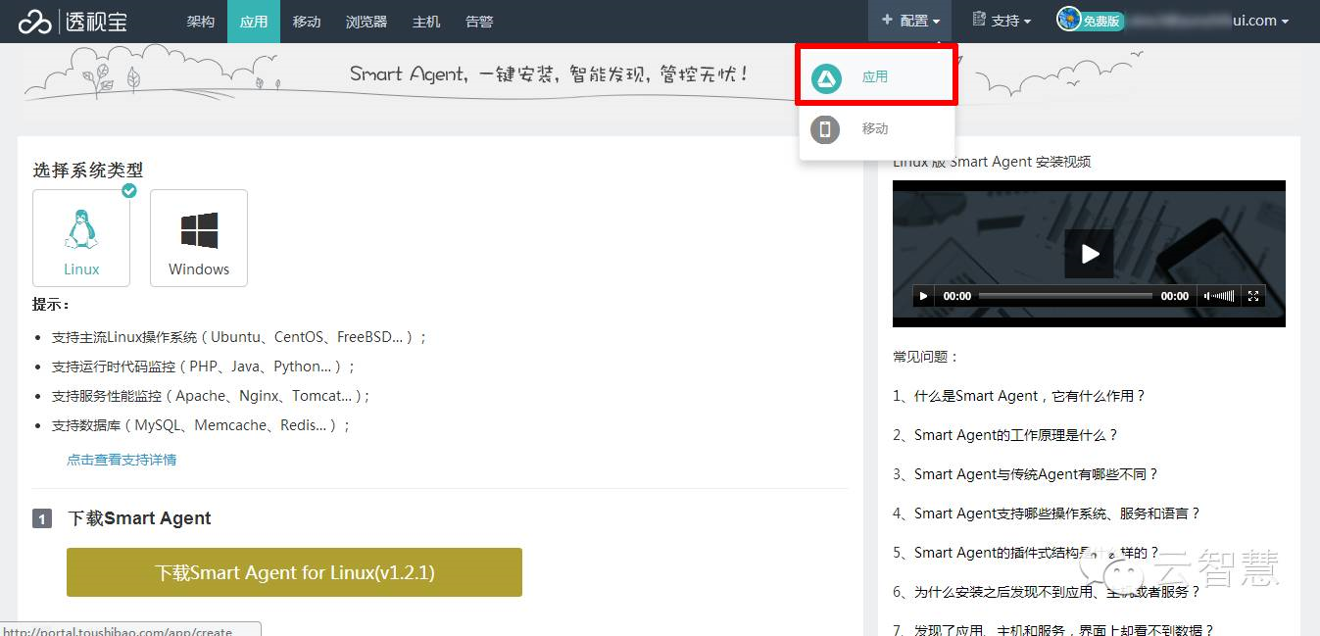Click the text 支持主流Linux操作系统
Screen dimensions: 1320x636
coord(241,337)
